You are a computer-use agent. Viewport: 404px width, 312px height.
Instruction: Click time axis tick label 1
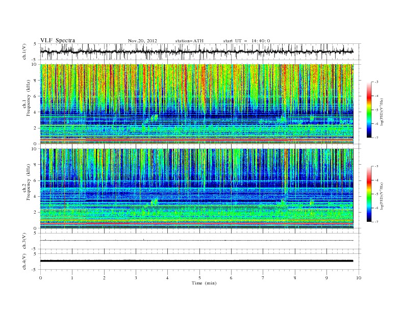click(x=72, y=278)
